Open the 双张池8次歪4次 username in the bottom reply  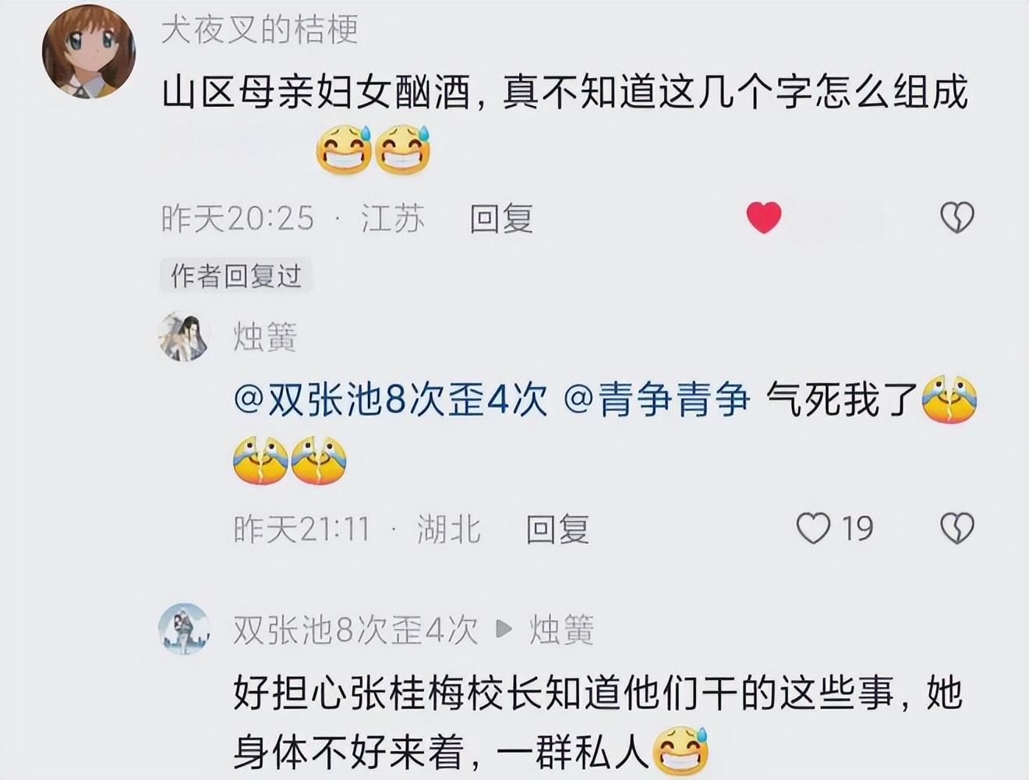click(355, 629)
